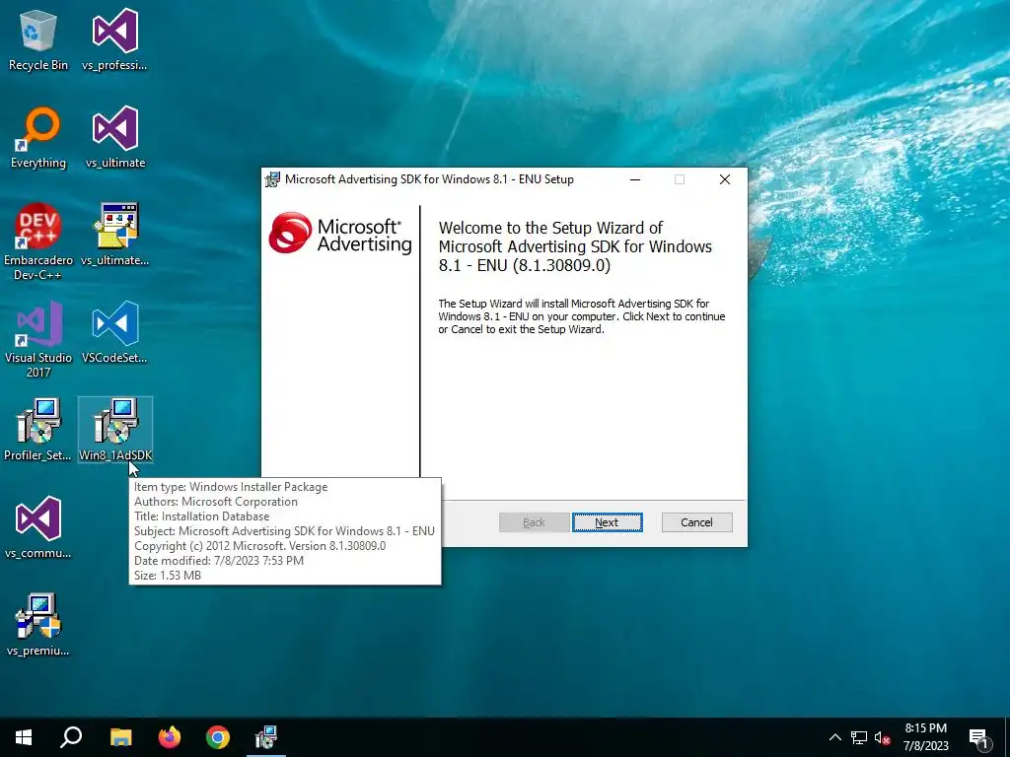Select the vs_professi... installer icon
The image size is (1010, 757).
tap(114, 39)
